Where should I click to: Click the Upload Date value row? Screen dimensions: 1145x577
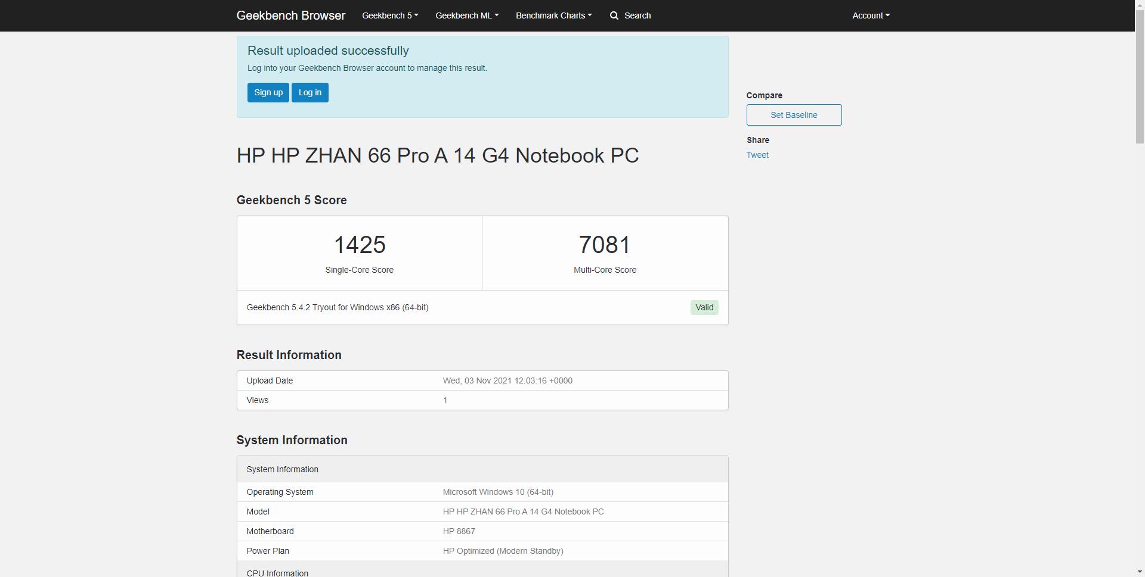click(x=507, y=380)
